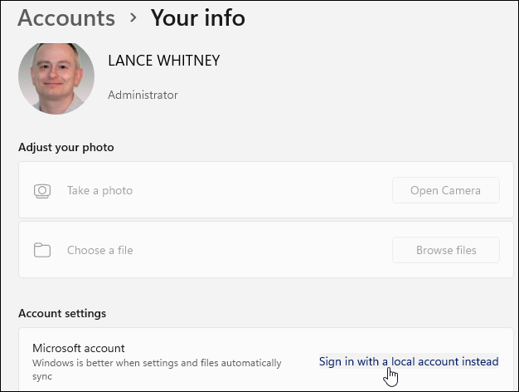Click empty space in the Take a photo card
Screen dimensions: 519x392
pyautogui.click(x=265, y=191)
